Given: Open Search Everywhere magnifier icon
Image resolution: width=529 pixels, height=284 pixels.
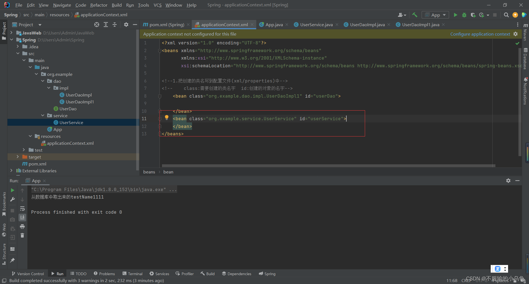Looking at the screenshot, I should click(x=506, y=15).
